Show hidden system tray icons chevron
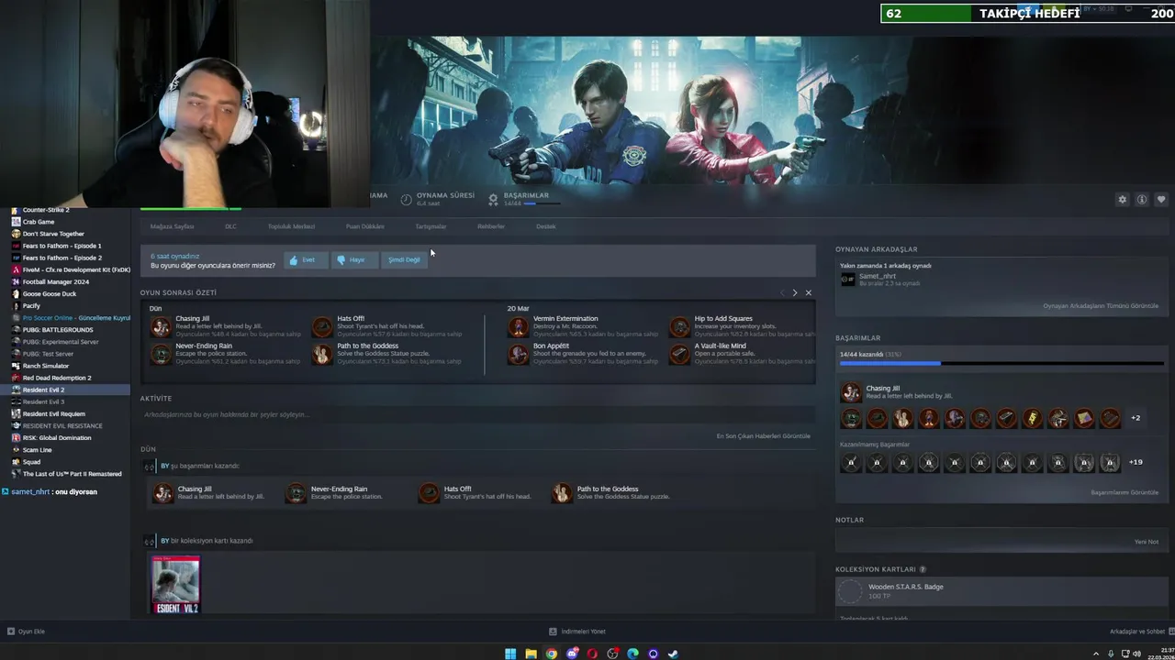The height and width of the screenshot is (660, 1175). pyautogui.click(x=1098, y=654)
